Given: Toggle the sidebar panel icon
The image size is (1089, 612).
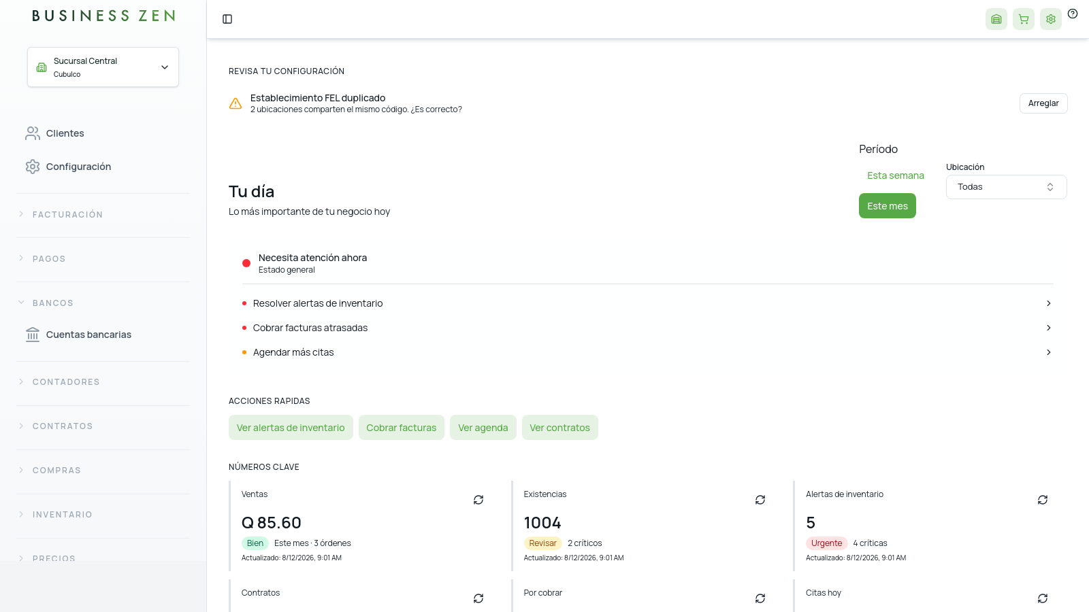Looking at the screenshot, I should pyautogui.click(x=227, y=19).
